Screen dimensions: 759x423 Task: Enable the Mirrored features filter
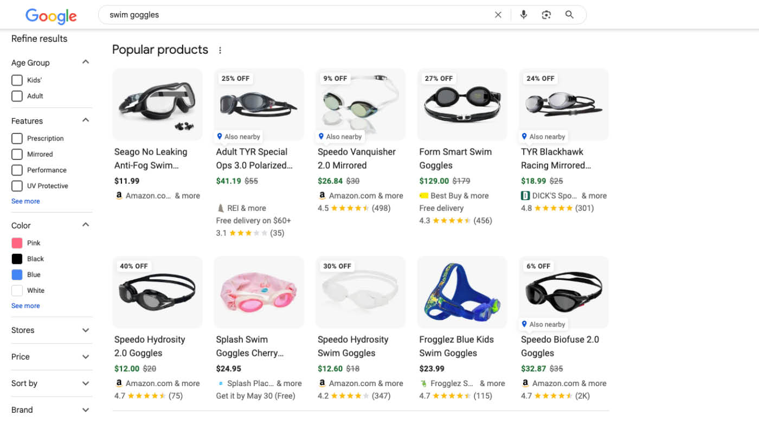[x=17, y=154]
